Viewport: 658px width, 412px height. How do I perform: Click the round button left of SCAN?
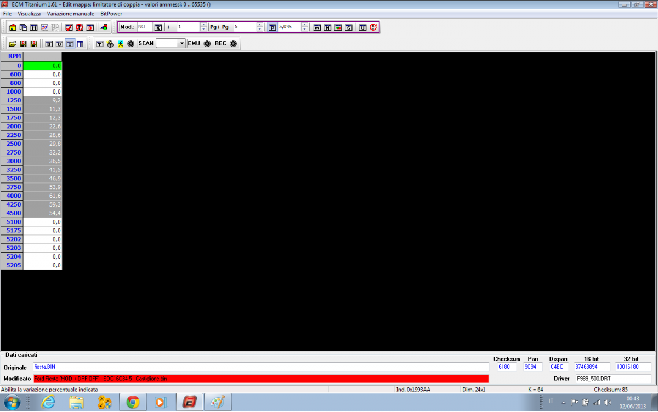pyautogui.click(x=131, y=43)
